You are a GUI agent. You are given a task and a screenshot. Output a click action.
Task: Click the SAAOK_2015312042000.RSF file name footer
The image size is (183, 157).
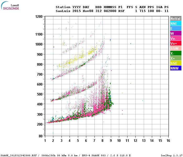19,155
